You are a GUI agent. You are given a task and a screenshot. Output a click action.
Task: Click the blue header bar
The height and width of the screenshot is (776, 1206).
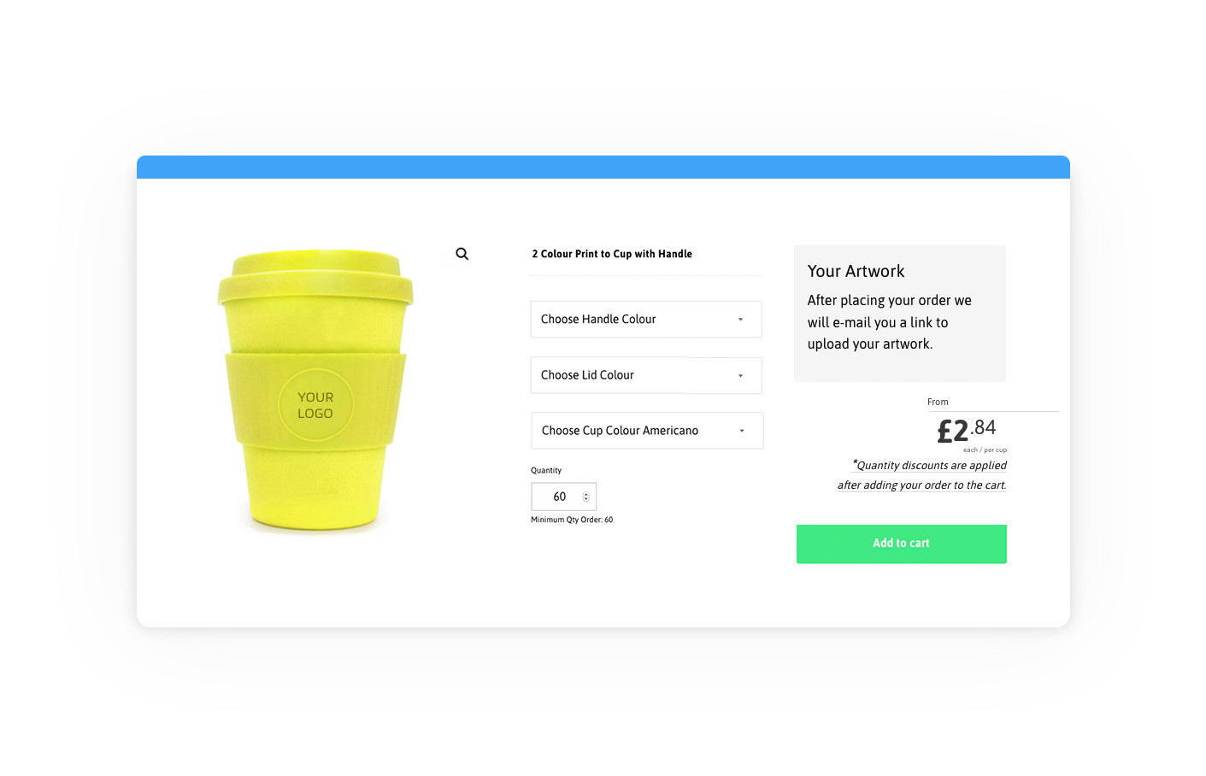click(603, 167)
